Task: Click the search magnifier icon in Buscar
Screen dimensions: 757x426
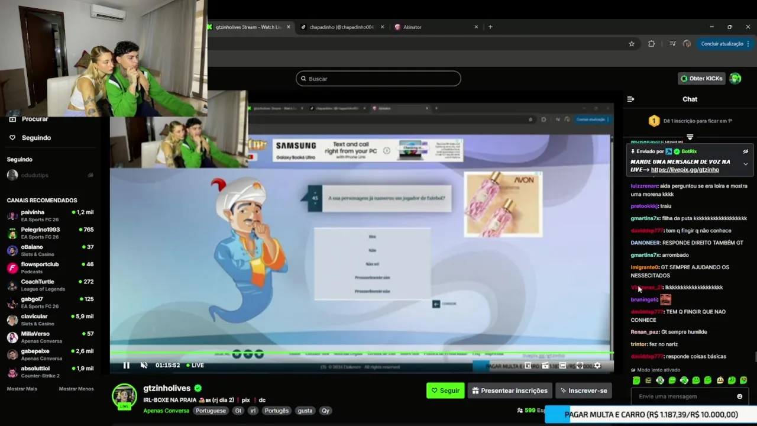Action: pos(303,79)
